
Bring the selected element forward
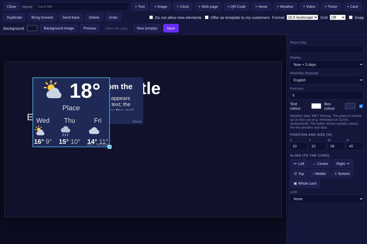pos(42,17)
